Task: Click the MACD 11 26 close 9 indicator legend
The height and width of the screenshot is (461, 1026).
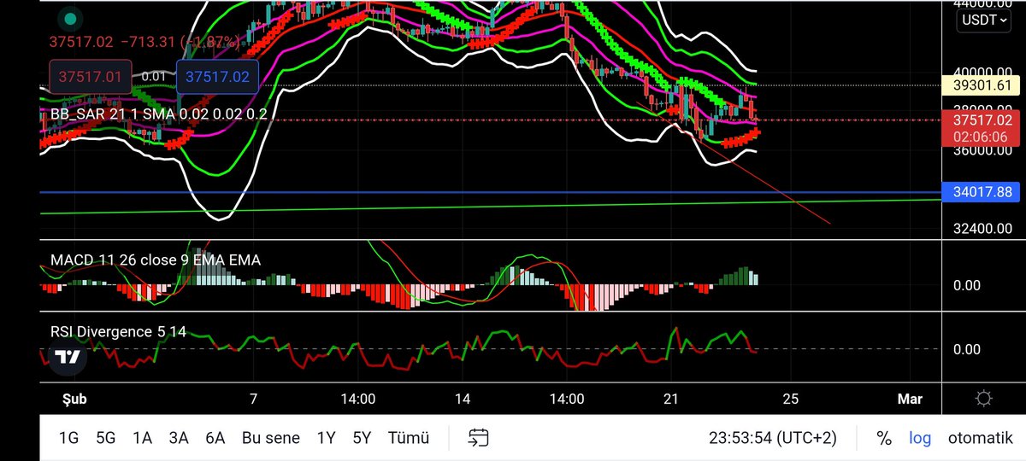Action: (156, 260)
